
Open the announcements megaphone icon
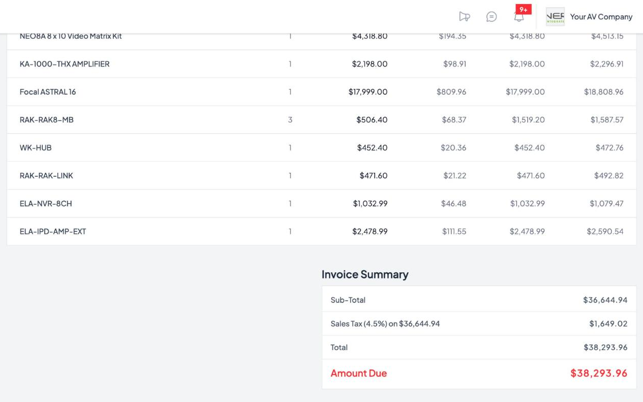point(464,17)
